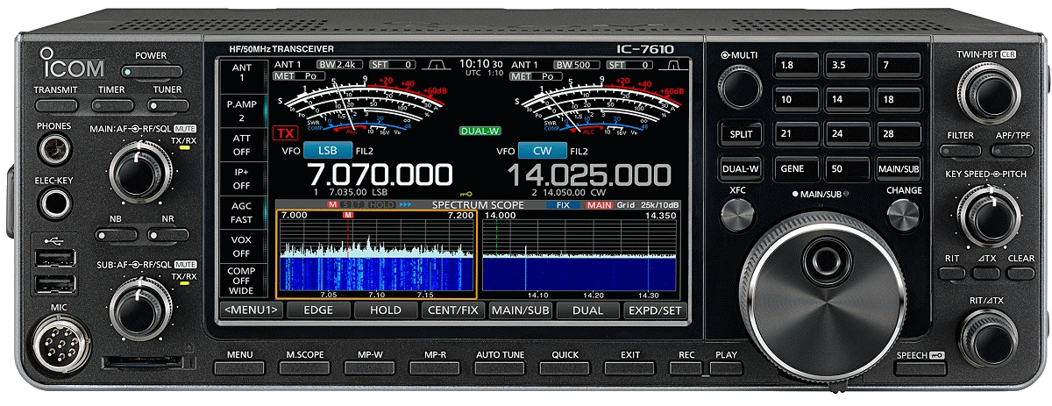This screenshot has height=406, width=1052.
Task: Tap the HOLD scope softkey
Action: (386, 310)
